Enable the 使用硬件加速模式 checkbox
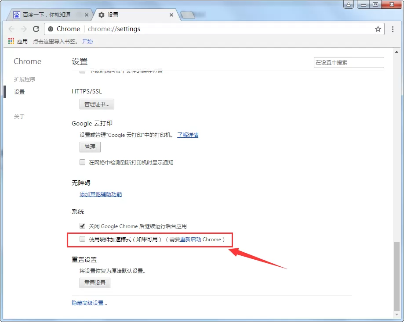 tap(83, 239)
